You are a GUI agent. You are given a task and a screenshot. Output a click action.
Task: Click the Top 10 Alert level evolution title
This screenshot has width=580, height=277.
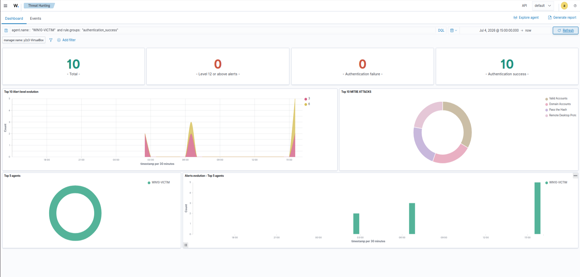pos(21,92)
